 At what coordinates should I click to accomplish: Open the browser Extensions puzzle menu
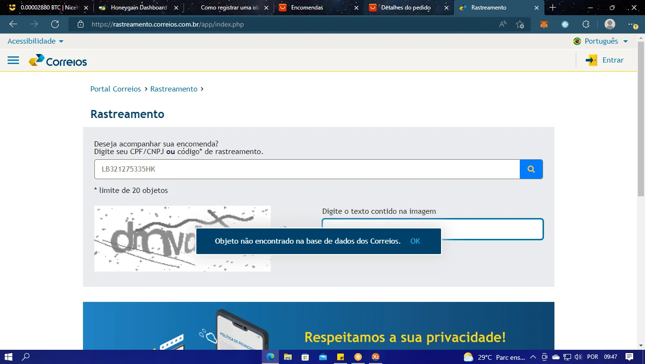coord(586,24)
